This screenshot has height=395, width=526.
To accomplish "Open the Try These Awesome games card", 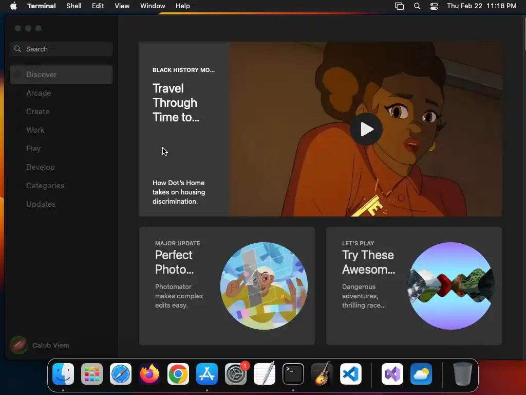I will [414, 286].
